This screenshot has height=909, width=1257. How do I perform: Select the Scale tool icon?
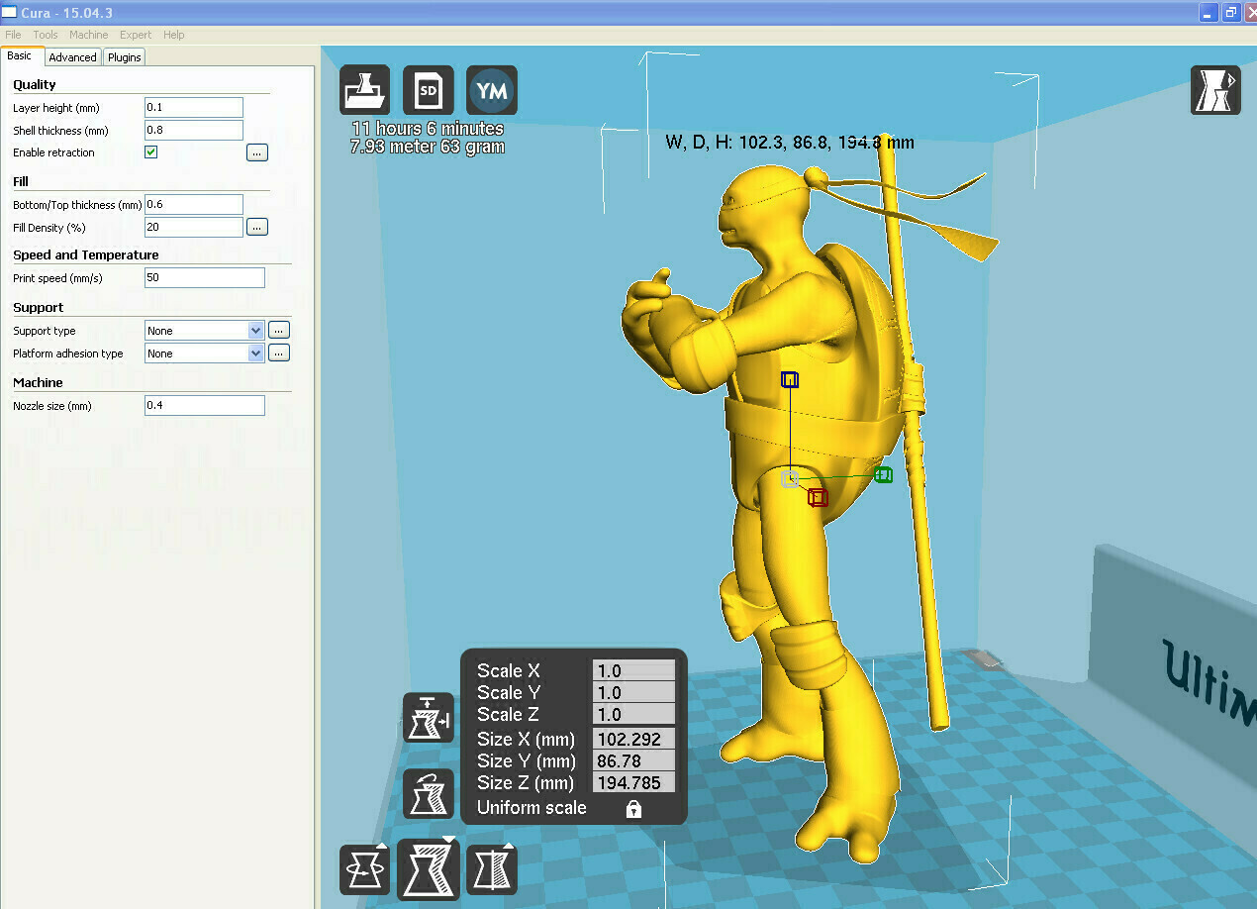pos(428,869)
